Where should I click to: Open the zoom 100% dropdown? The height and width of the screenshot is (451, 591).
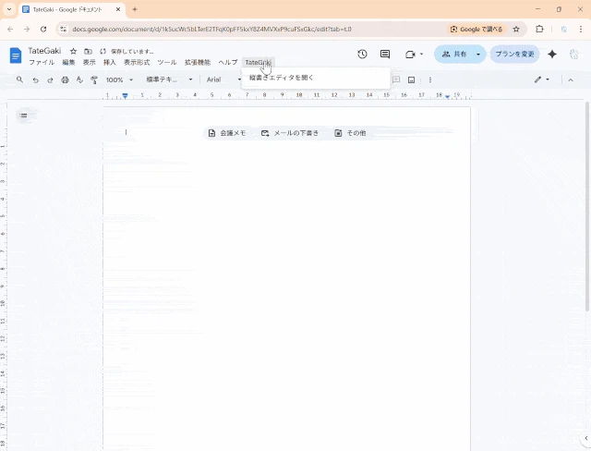[119, 79]
